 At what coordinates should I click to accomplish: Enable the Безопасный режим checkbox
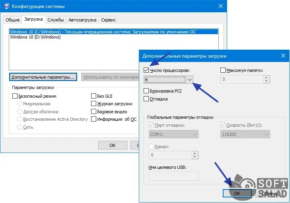(15, 96)
